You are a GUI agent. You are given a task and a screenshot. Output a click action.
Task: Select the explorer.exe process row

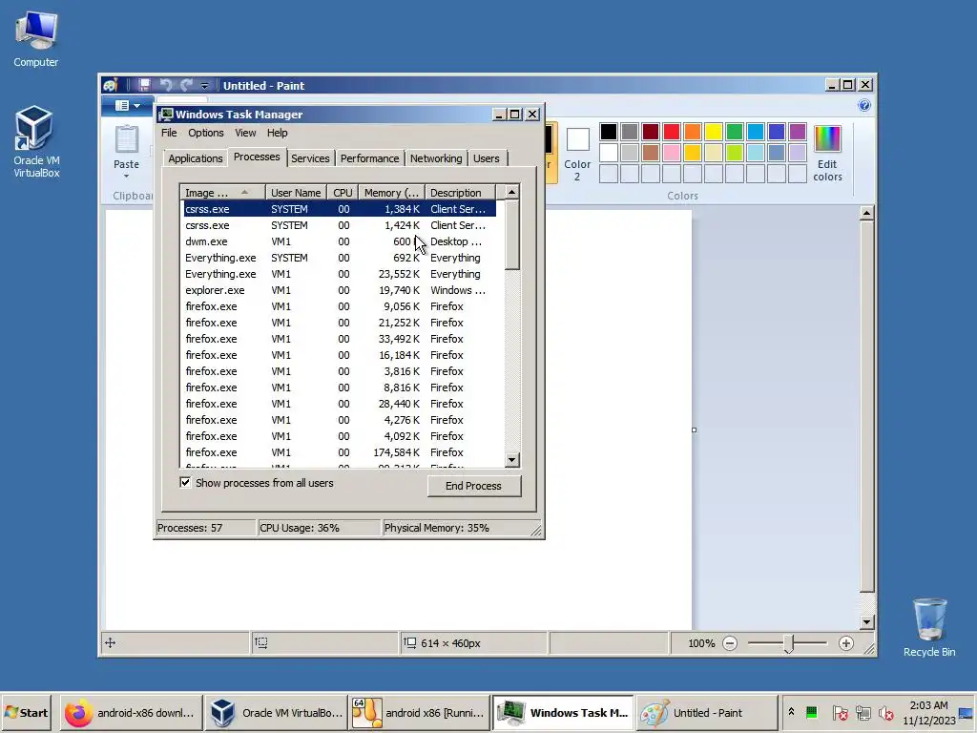(x=340, y=290)
